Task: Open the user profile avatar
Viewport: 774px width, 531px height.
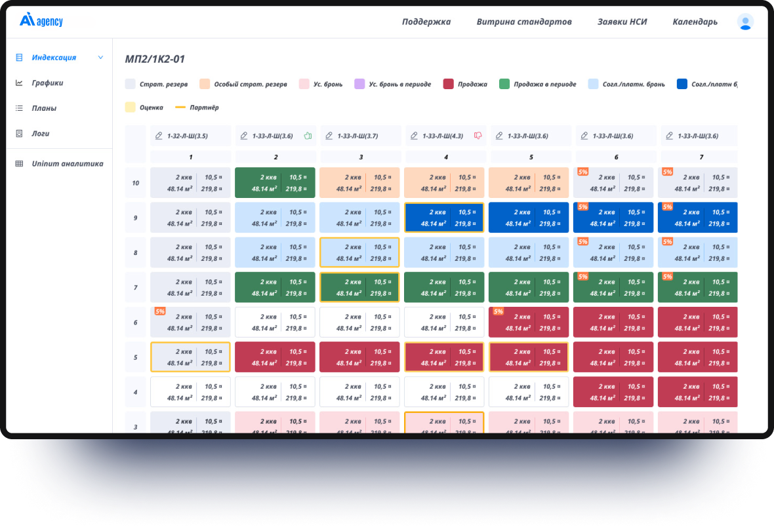Action: [745, 22]
